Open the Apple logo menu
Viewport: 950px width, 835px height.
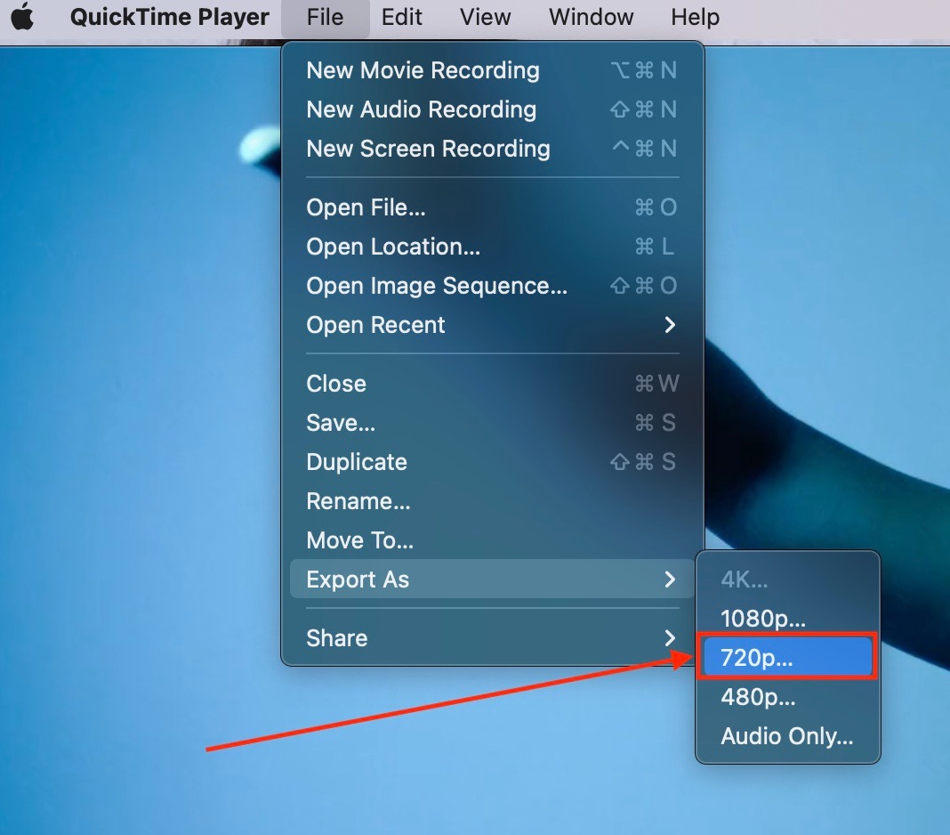pyautogui.click(x=22, y=16)
